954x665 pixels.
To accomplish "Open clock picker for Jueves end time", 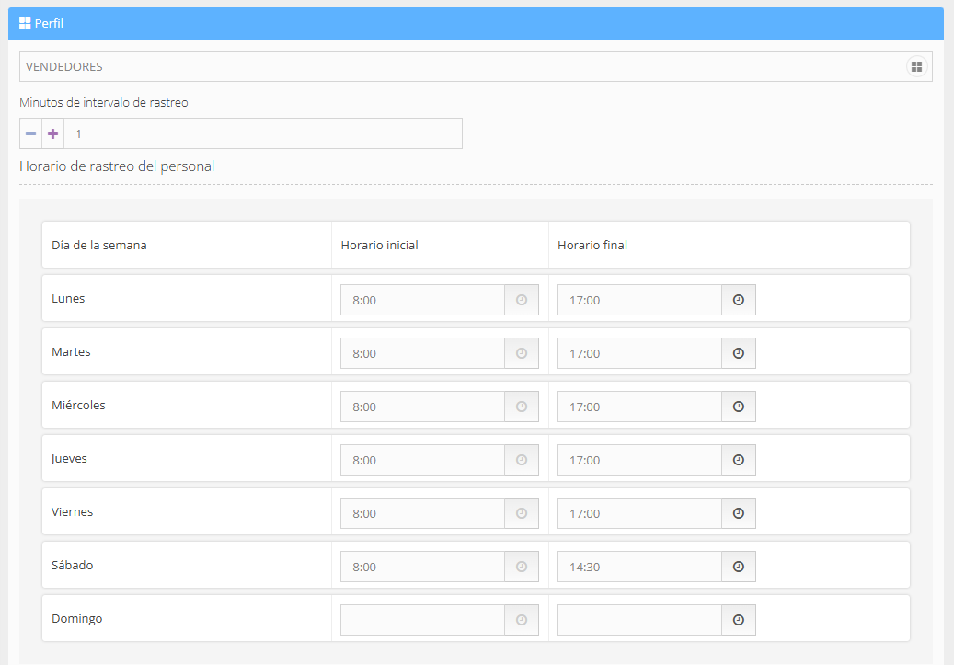I will coord(738,460).
